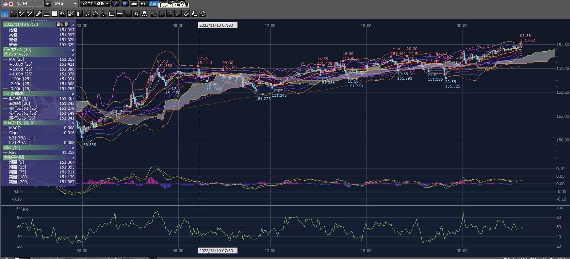Image resolution: width=570 pixels, height=259 pixels.
Task: Click the magnet snap tool icon
Action: 203,14
